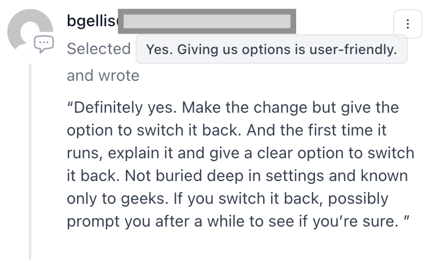Click the phrase 'Definitely yes' in the comment
This screenshot has height=263, width=434.
point(125,108)
